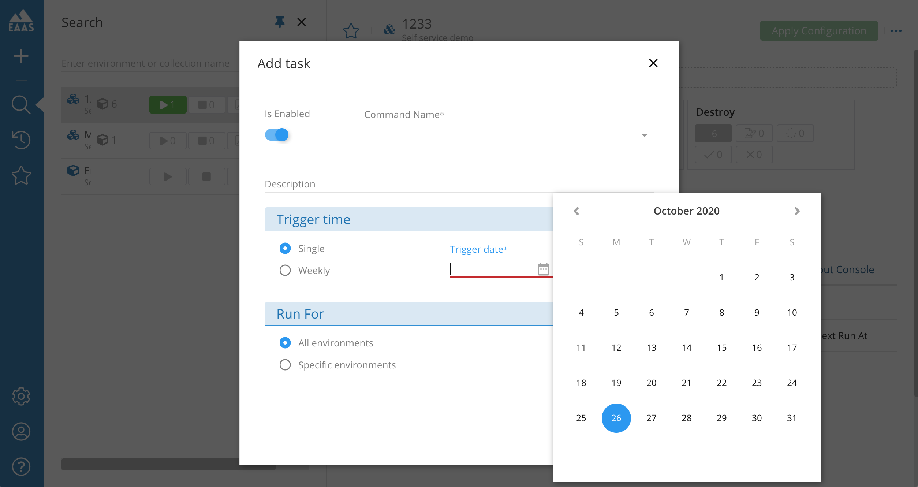Open the history icon in the sidebar
Viewport: 918px width, 487px height.
(21, 140)
